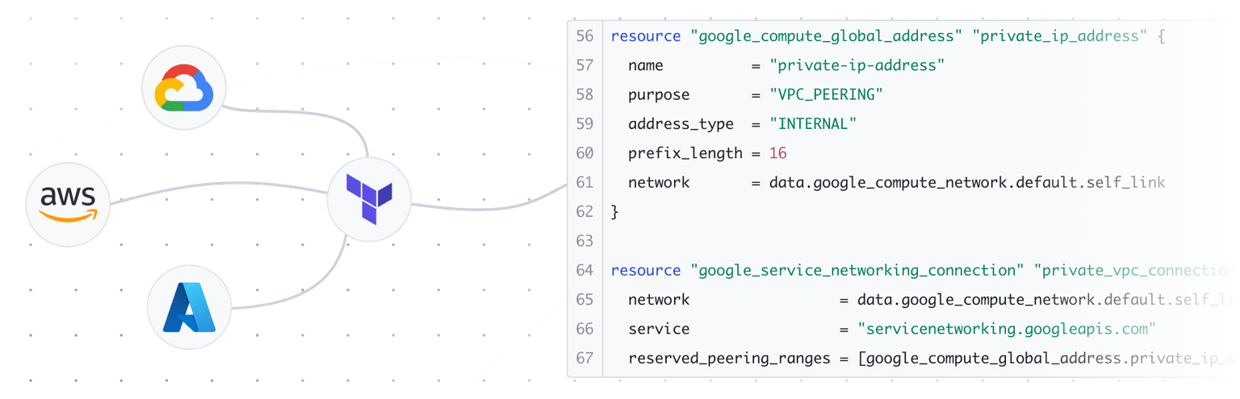The height and width of the screenshot is (399, 1240).
Task: Click the "servicenetworking.googleapis.com" service string
Action: click(x=1007, y=329)
